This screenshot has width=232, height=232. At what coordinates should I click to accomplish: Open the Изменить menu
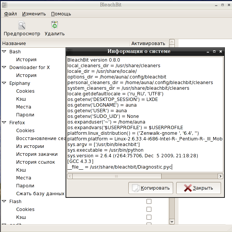34,14
